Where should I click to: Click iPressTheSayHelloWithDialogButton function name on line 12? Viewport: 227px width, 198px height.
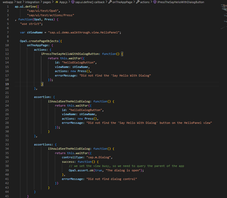click(70, 54)
